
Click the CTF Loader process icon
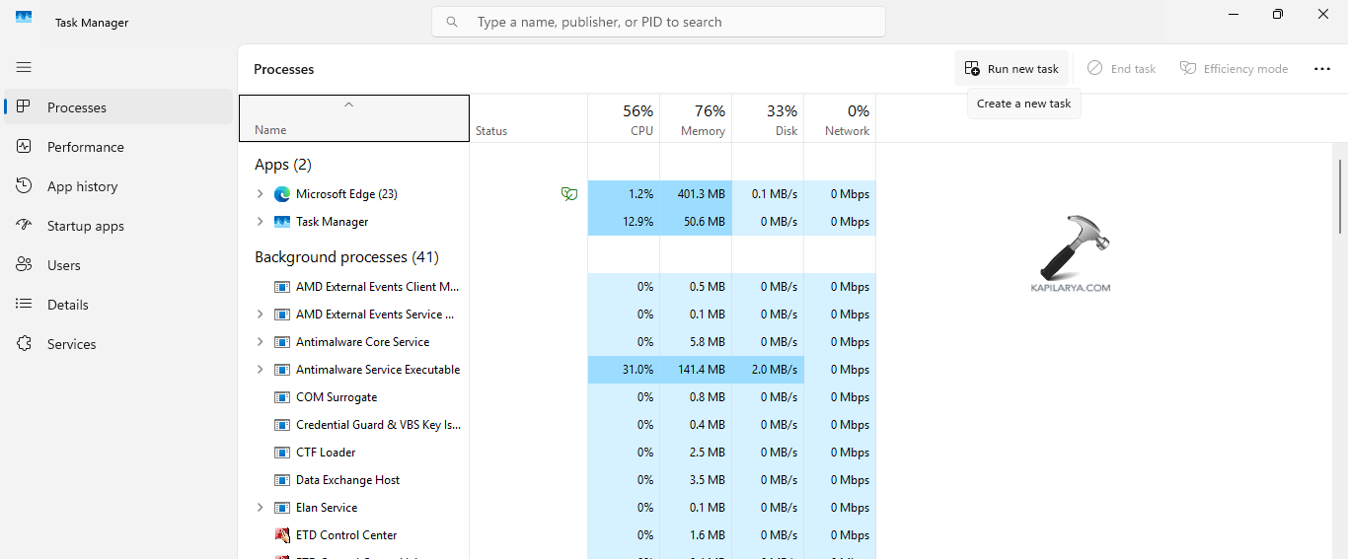[x=282, y=453]
